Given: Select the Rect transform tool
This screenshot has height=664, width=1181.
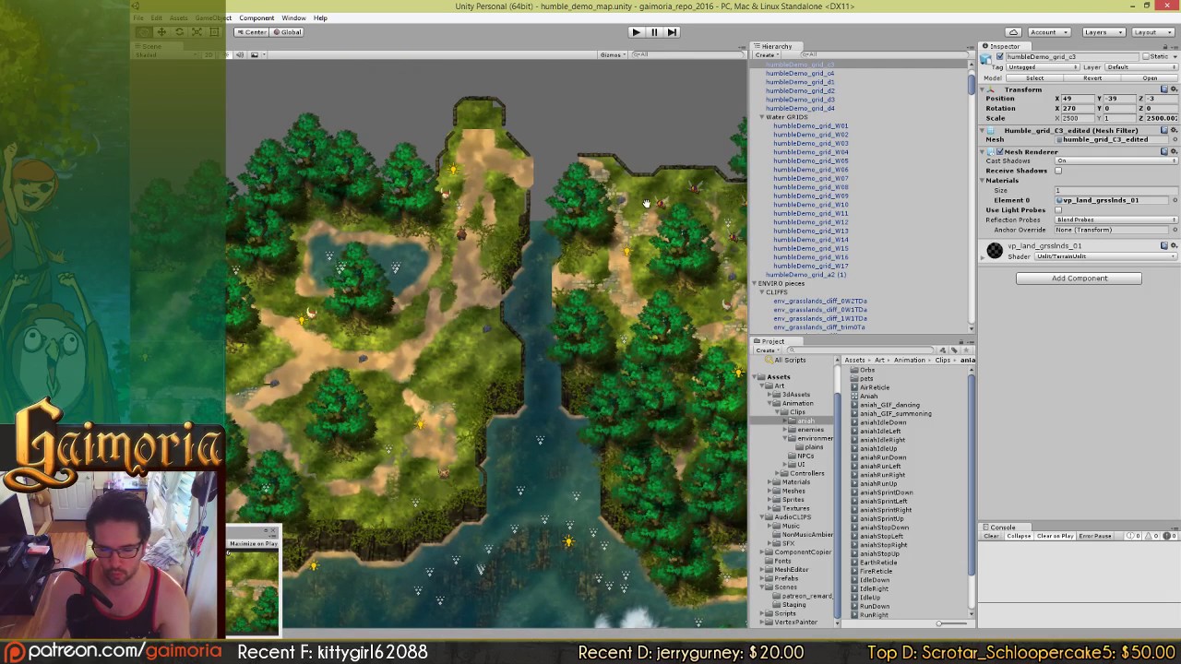Looking at the screenshot, I should (x=214, y=32).
